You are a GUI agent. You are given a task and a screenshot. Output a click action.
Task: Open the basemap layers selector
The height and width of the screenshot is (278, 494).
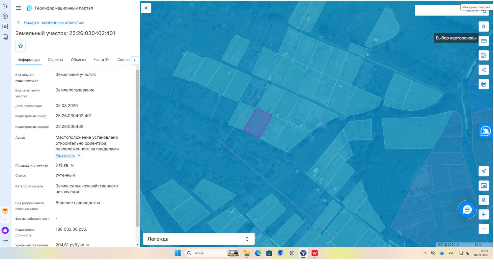point(483,26)
